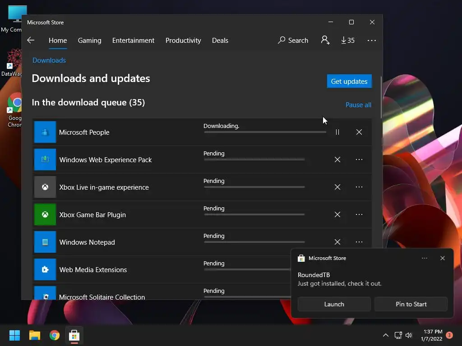Pause the Microsoft People download
462x346 pixels.
pos(337,132)
